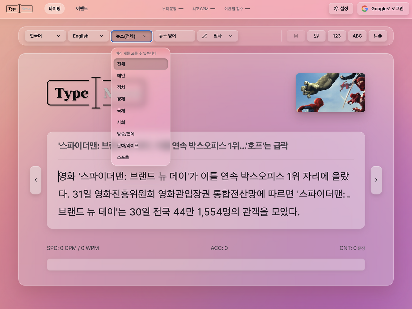
Task: Select 전체 in the category list
Action: click(x=141, y=64)
